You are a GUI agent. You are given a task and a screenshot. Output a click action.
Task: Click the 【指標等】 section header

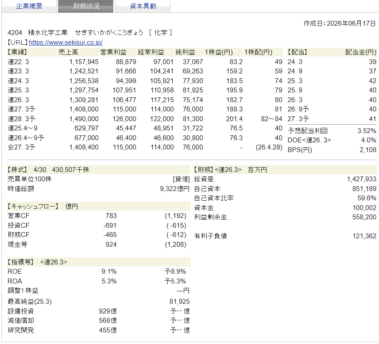coord(20,262)
